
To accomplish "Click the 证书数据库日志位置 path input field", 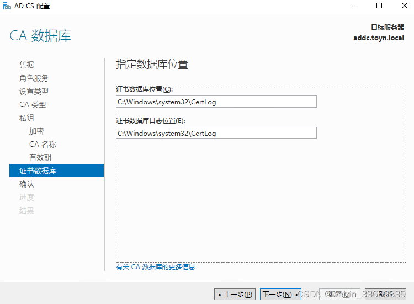I will (216, 133).
